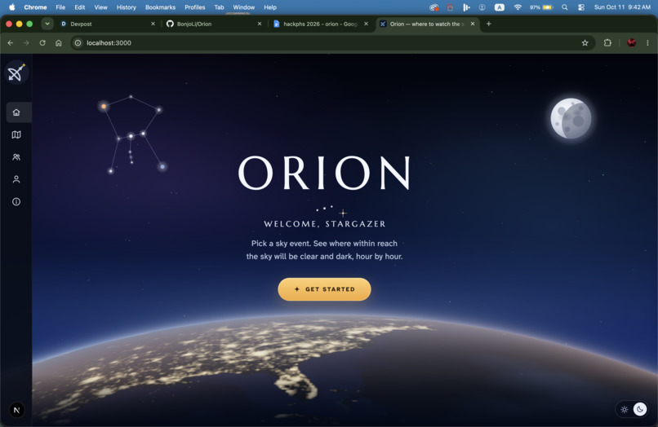Open Control Center in menu bar
This screenshot has height=427, width=658.
coord(581,7)
